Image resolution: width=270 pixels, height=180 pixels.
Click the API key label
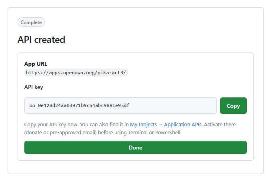click(34, 87)
